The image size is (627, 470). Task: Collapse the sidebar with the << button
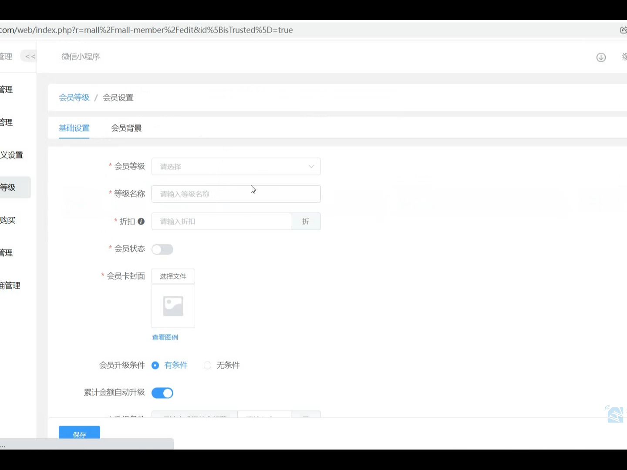(30, 57)
